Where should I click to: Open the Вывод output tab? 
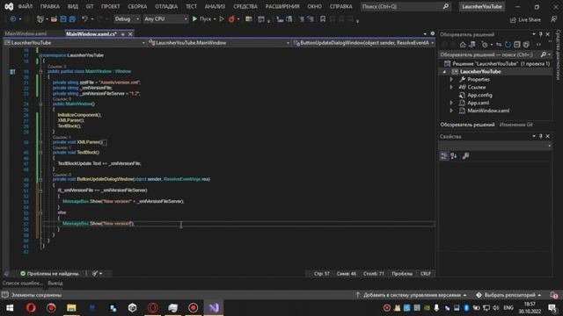pos(55,283)
